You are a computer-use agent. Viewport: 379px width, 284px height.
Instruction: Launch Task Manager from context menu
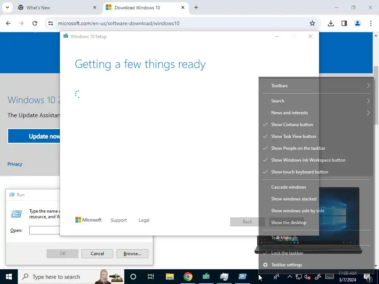tap(316, 238)
